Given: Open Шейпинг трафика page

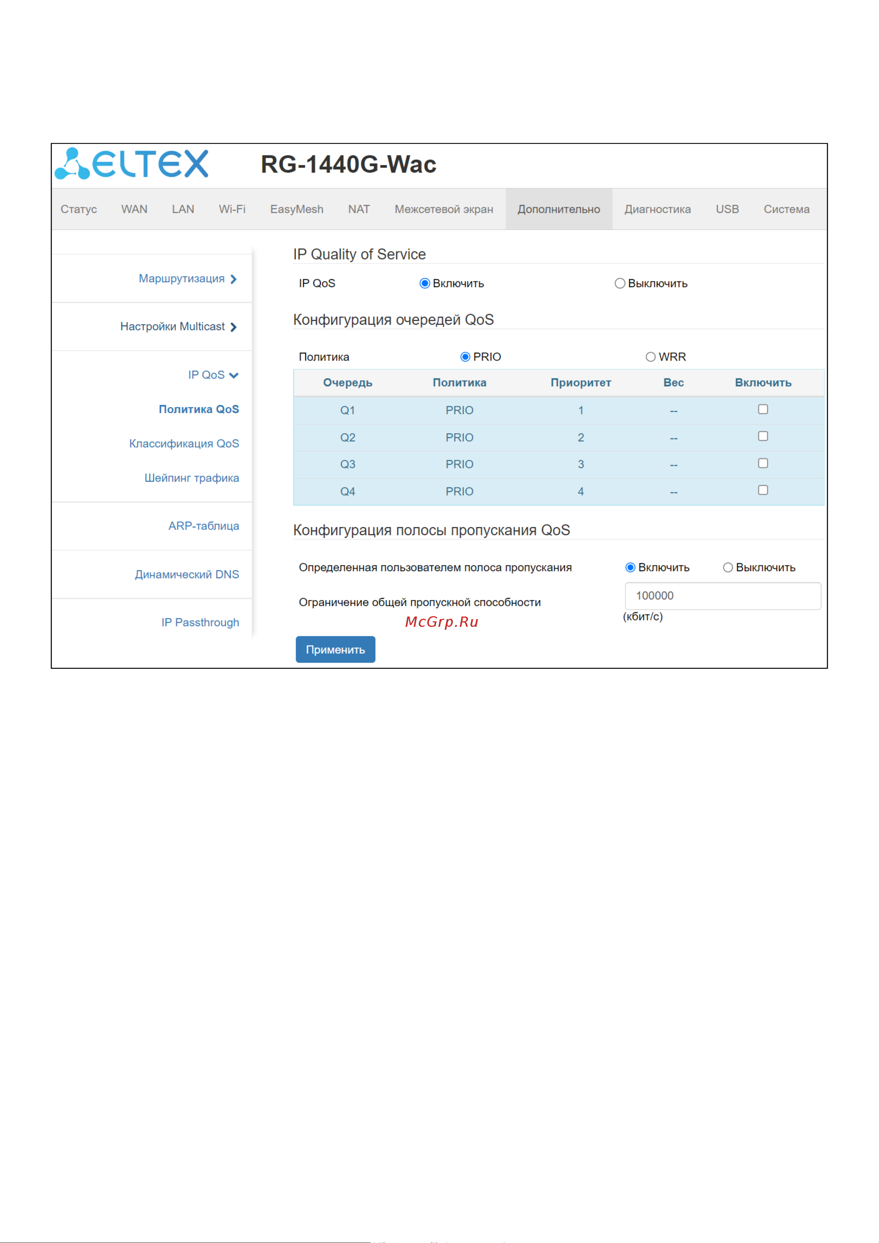Looking at the screenshot, I should point(192,478).
